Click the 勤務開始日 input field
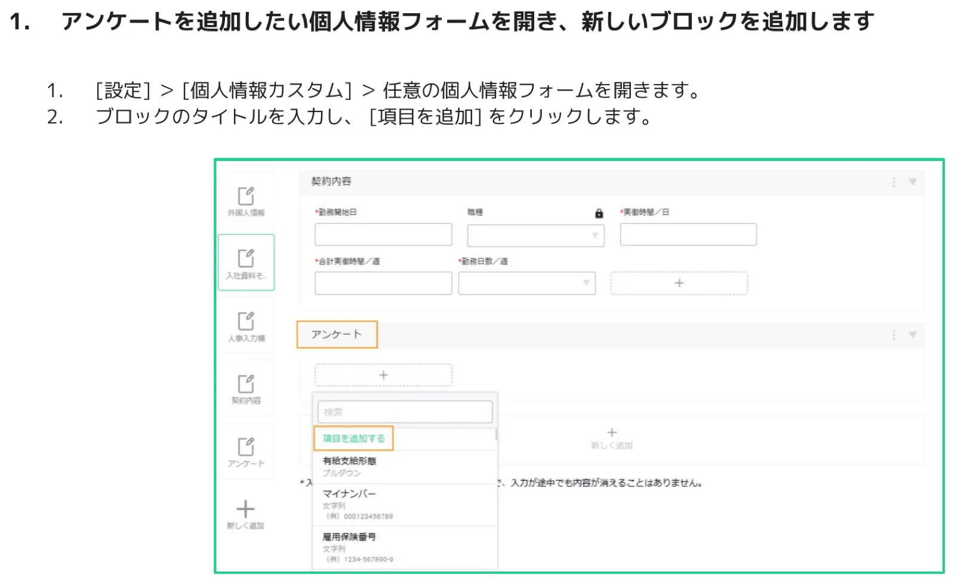The height and width of the screenshot is (584, 955). point(383,234)
